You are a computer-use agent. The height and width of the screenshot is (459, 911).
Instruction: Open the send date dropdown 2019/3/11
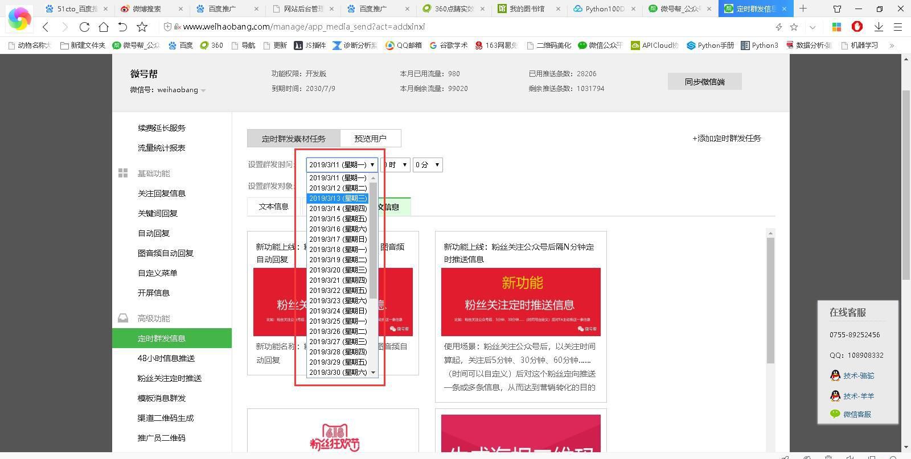[x=342, y=165]
